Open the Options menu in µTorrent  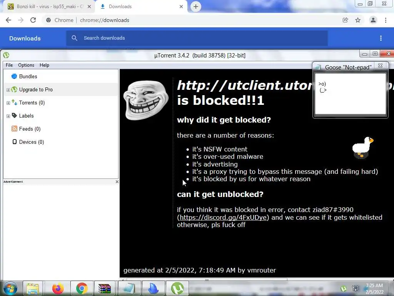tap(26, 65)
